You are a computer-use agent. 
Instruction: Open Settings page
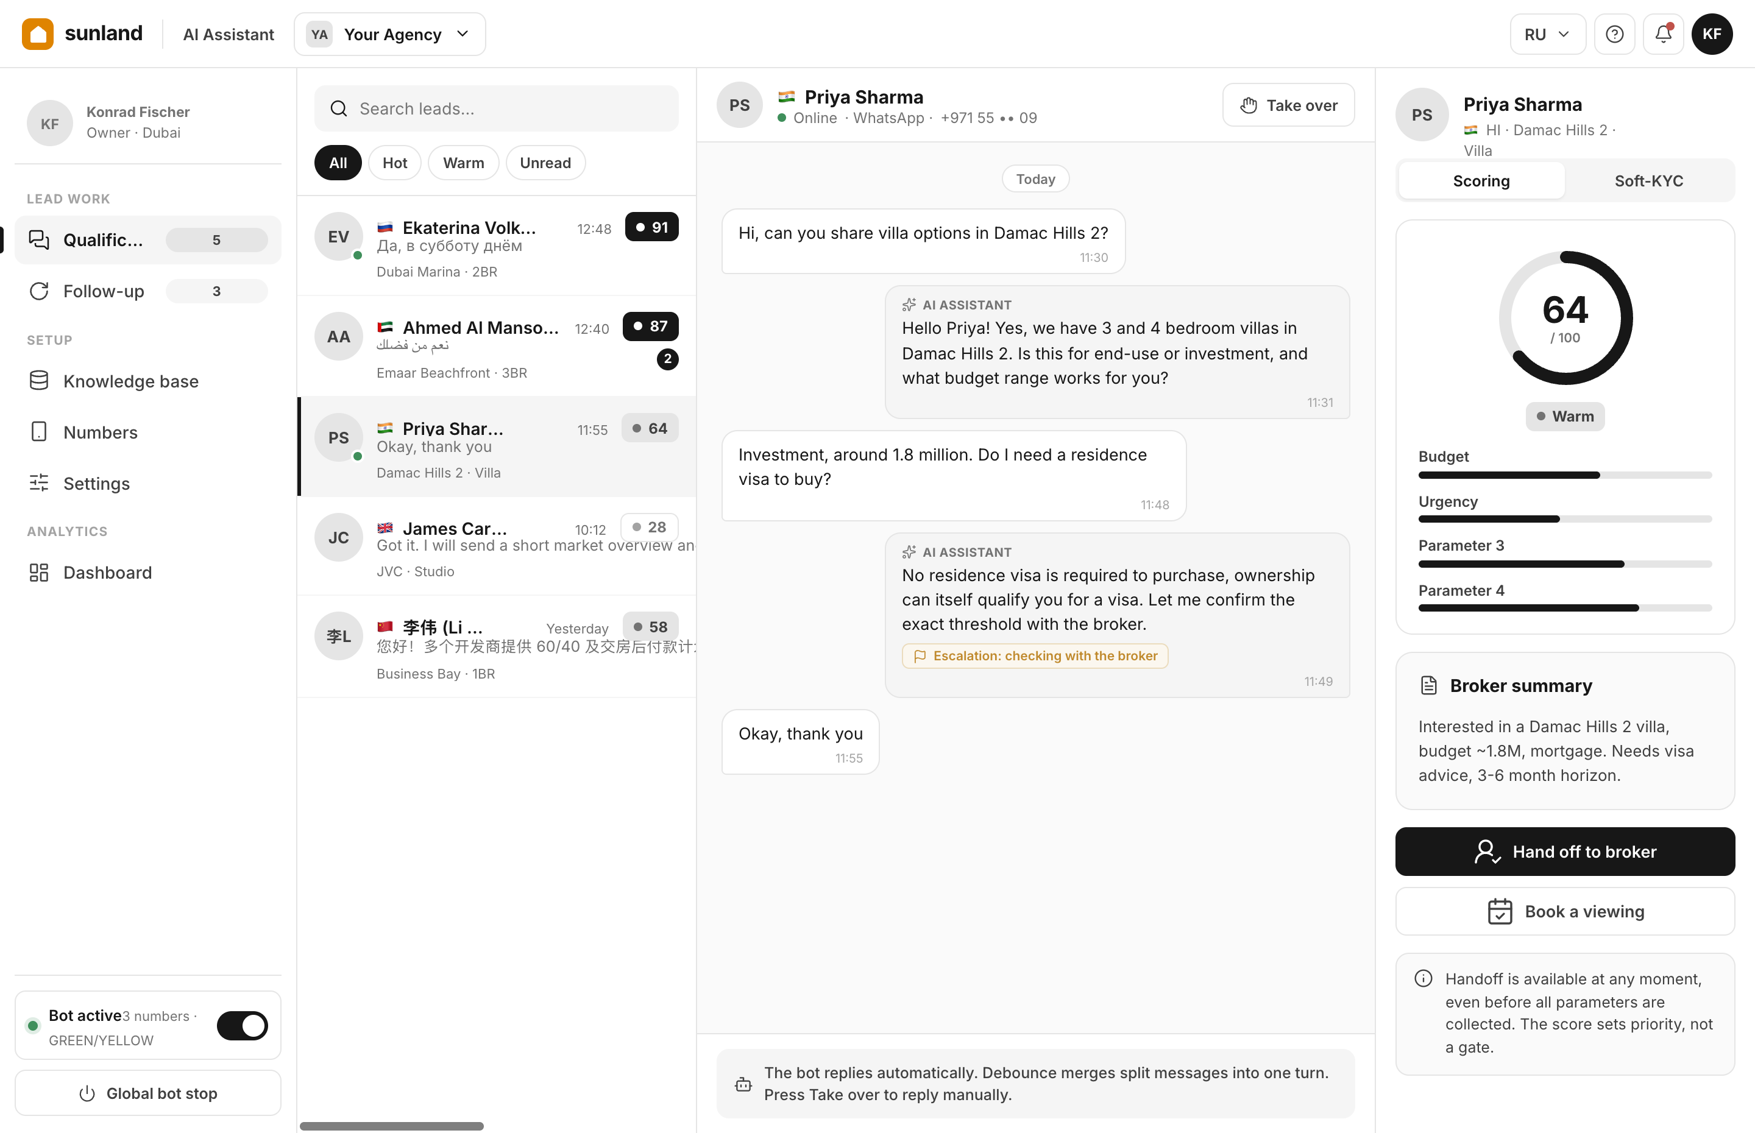click(148, 482)
